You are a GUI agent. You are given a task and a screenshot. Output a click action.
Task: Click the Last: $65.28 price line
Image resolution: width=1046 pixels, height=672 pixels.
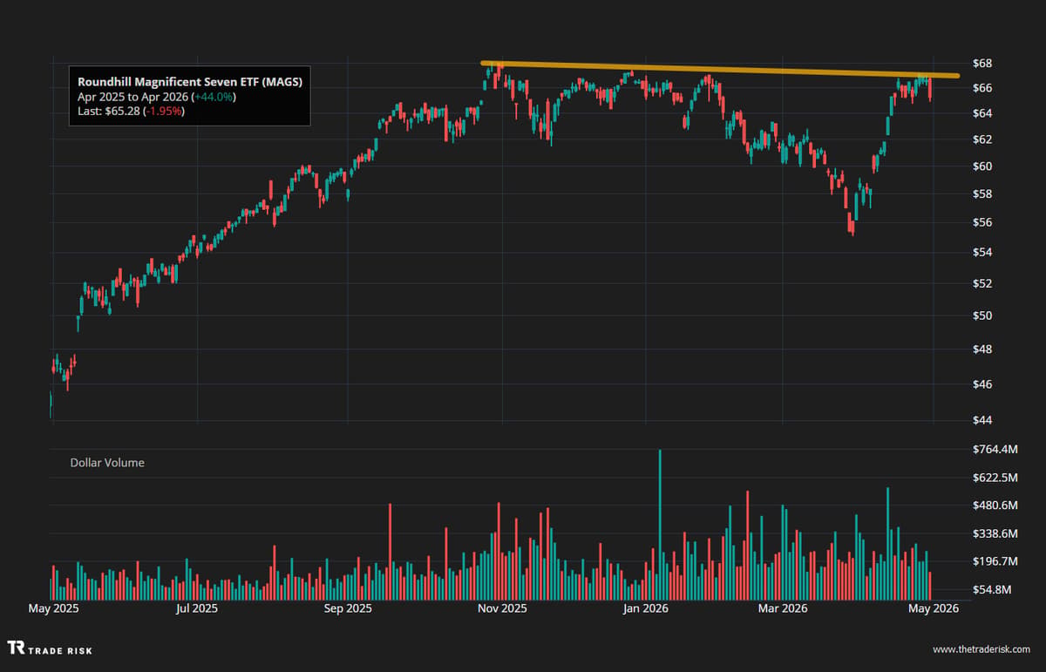pyautogui.click(x=131, y=111)
